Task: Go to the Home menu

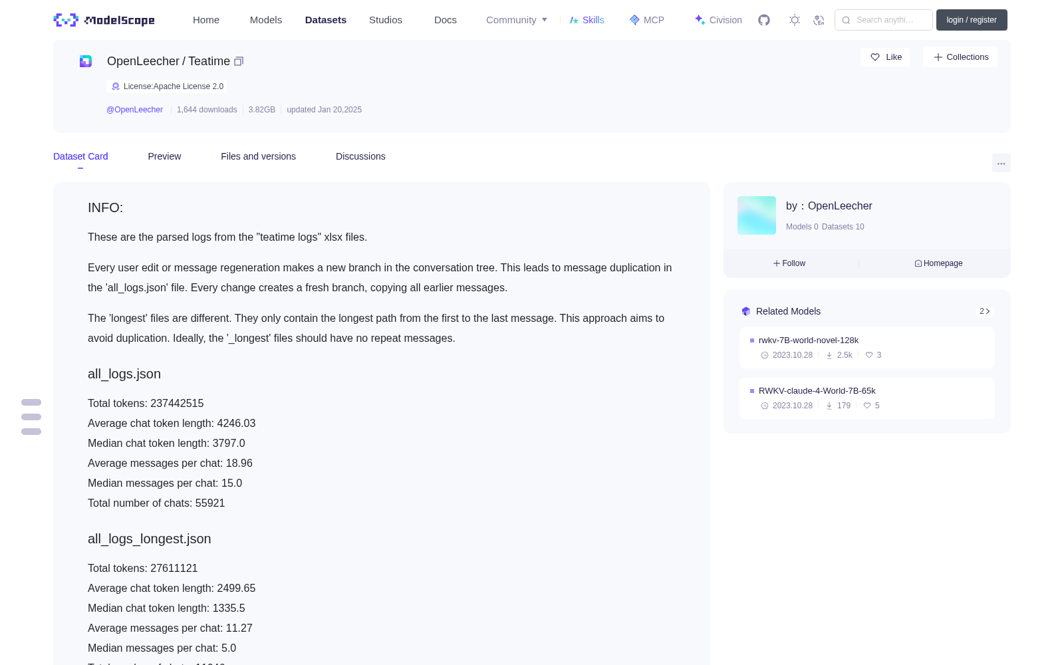Action: click(206, 20)
